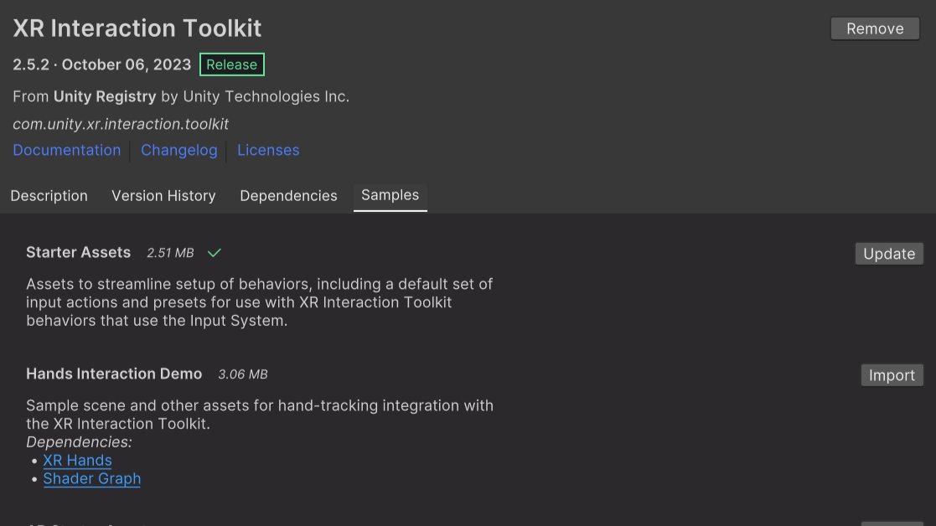Open the Changelog link
Viewport: 936px width, 526px height.
point(178,150)
